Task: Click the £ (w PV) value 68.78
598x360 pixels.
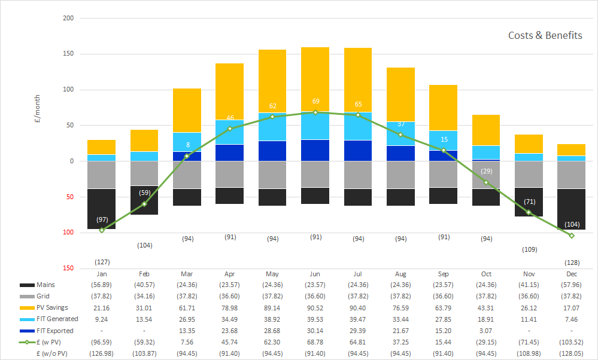Action: [x=315, y=342]
